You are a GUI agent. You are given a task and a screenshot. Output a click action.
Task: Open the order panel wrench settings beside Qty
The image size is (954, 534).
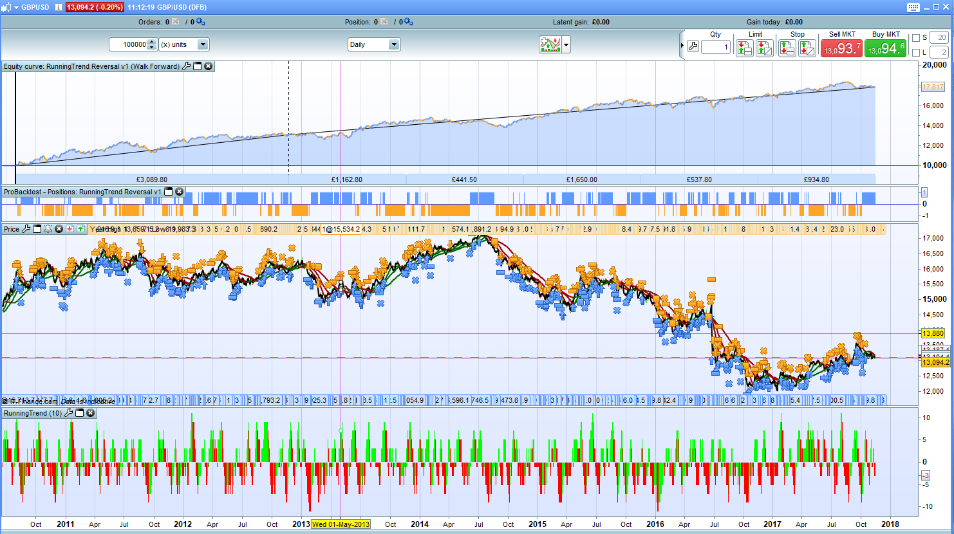[693, 46]
